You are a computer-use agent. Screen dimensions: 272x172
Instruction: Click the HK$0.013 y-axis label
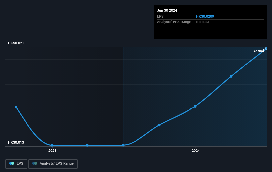point(16,142)
